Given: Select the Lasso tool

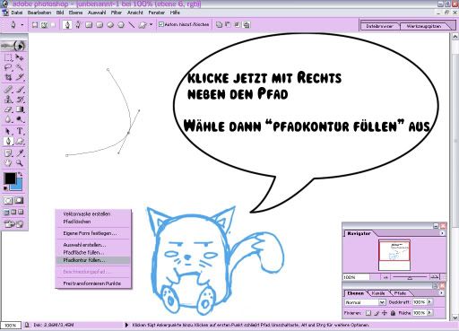Looking at the screenshot, I should tap(8, 67).
